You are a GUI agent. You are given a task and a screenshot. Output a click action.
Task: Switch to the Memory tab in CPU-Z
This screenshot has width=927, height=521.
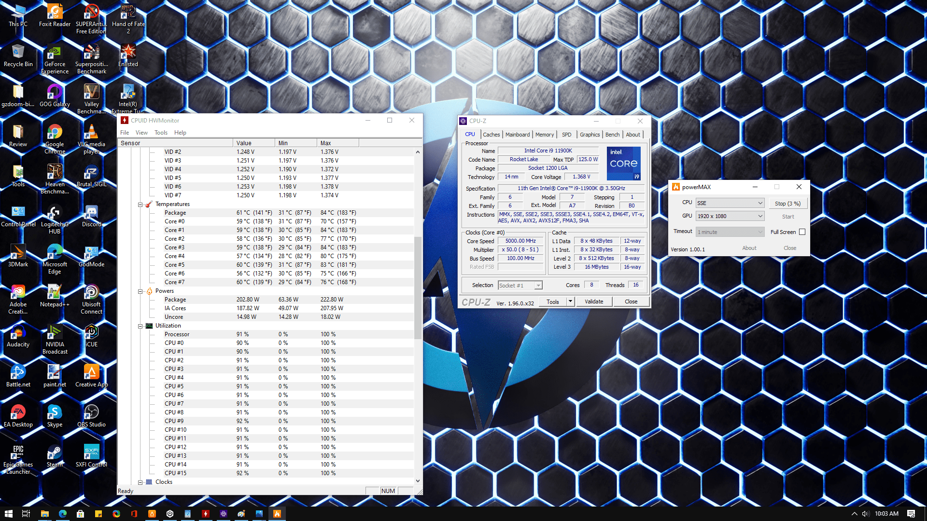tap(544, 135)
